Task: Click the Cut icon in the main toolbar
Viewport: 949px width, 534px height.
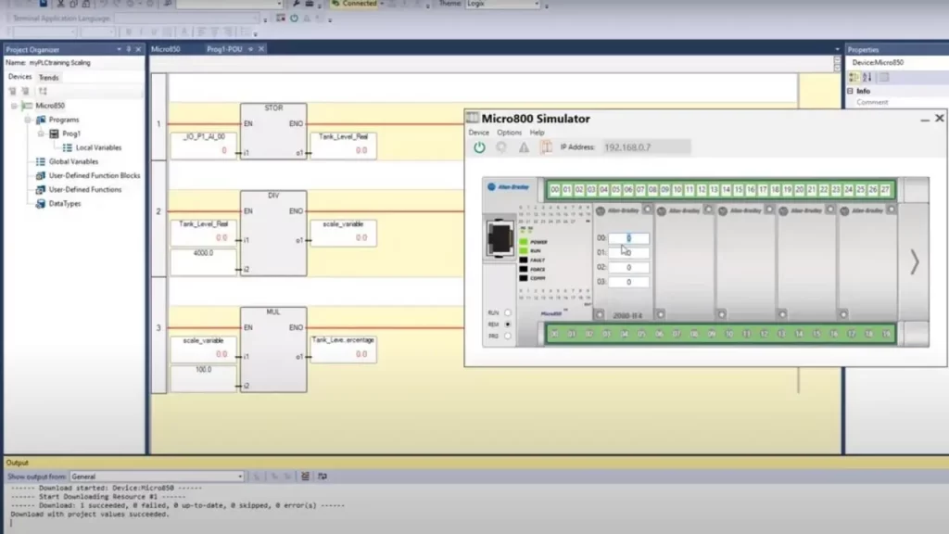Action: (60, 4)
